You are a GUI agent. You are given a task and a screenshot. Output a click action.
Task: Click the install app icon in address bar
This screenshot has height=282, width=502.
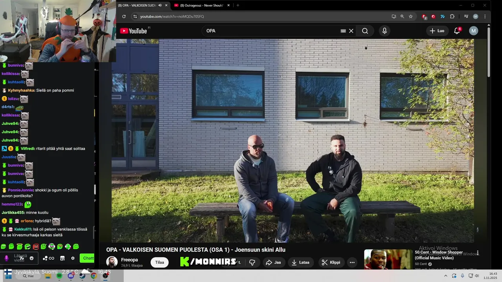click(394, 16)
